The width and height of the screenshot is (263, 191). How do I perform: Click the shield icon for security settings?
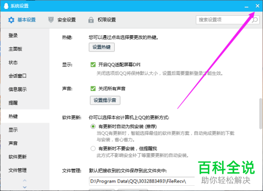tap(51, 20)
